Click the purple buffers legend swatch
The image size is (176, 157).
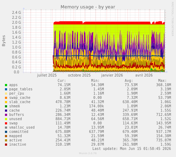click(x=6, y=115)
